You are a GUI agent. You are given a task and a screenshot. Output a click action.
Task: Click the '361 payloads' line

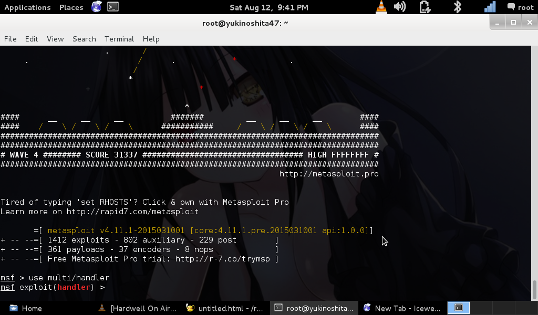[x=139, y=249]
